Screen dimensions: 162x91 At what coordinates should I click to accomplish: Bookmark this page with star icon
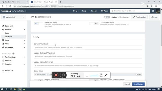[151, 6]
